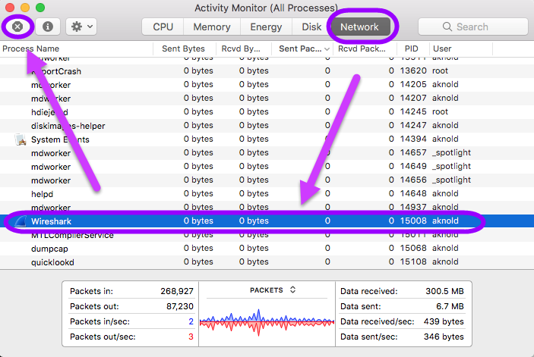Click PID 15108 cell
This screenshot has width=534, height=357.
[x=413, y=262]
